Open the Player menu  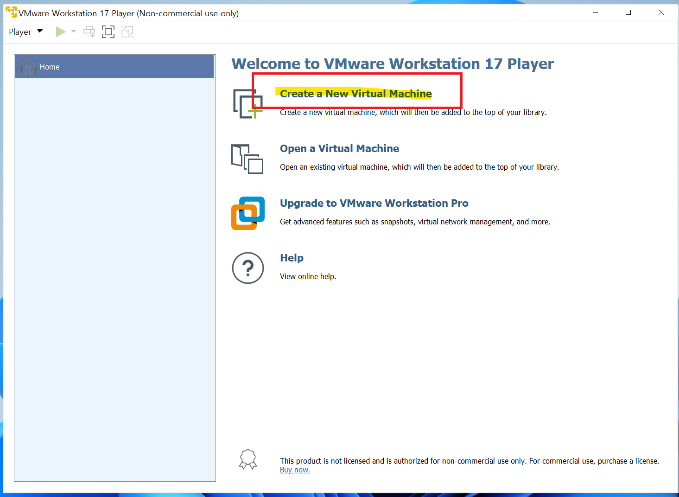[25, 32]
